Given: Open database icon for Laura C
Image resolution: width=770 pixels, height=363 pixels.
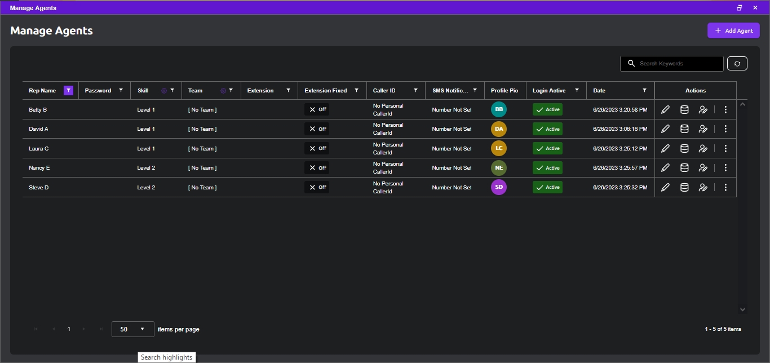Looking at the screenshot, I should pos(684,149).
